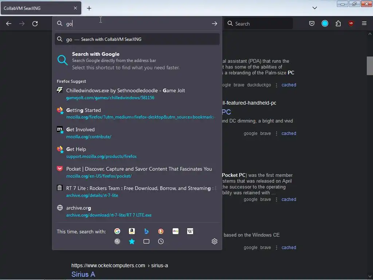Image resolution: width=373 pixels, height=280 pixels.
Task: Open cached link beside duckduckgo
Action: (289, 85)
